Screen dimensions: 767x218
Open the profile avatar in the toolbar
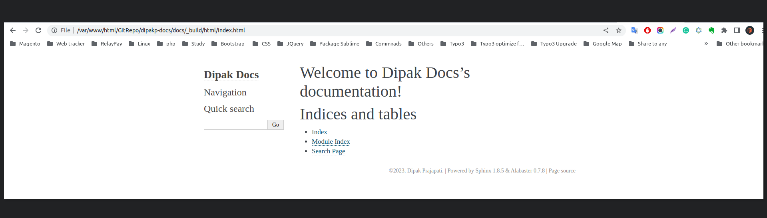click(x=750, y=30)
